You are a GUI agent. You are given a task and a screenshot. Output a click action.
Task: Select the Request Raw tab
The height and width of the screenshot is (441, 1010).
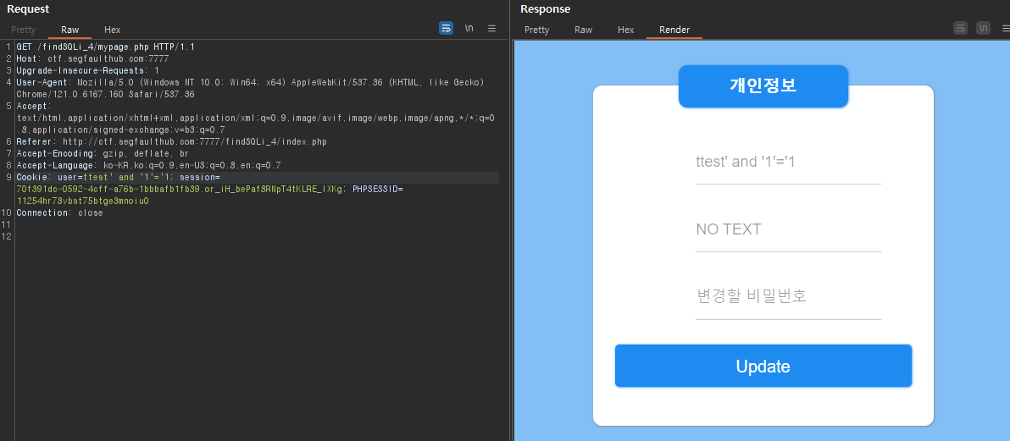[x=69, y=30]
